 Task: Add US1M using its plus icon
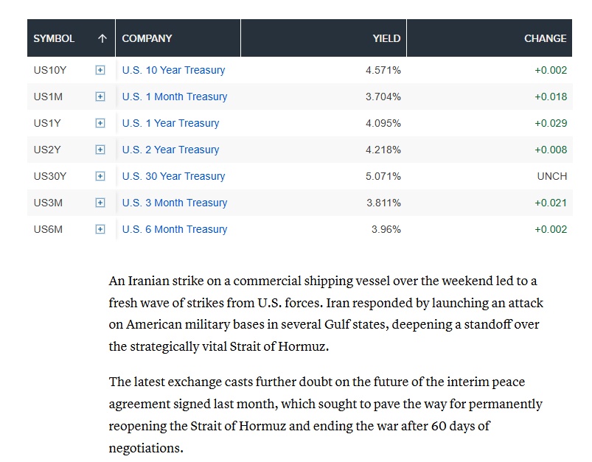coord(100,97)
